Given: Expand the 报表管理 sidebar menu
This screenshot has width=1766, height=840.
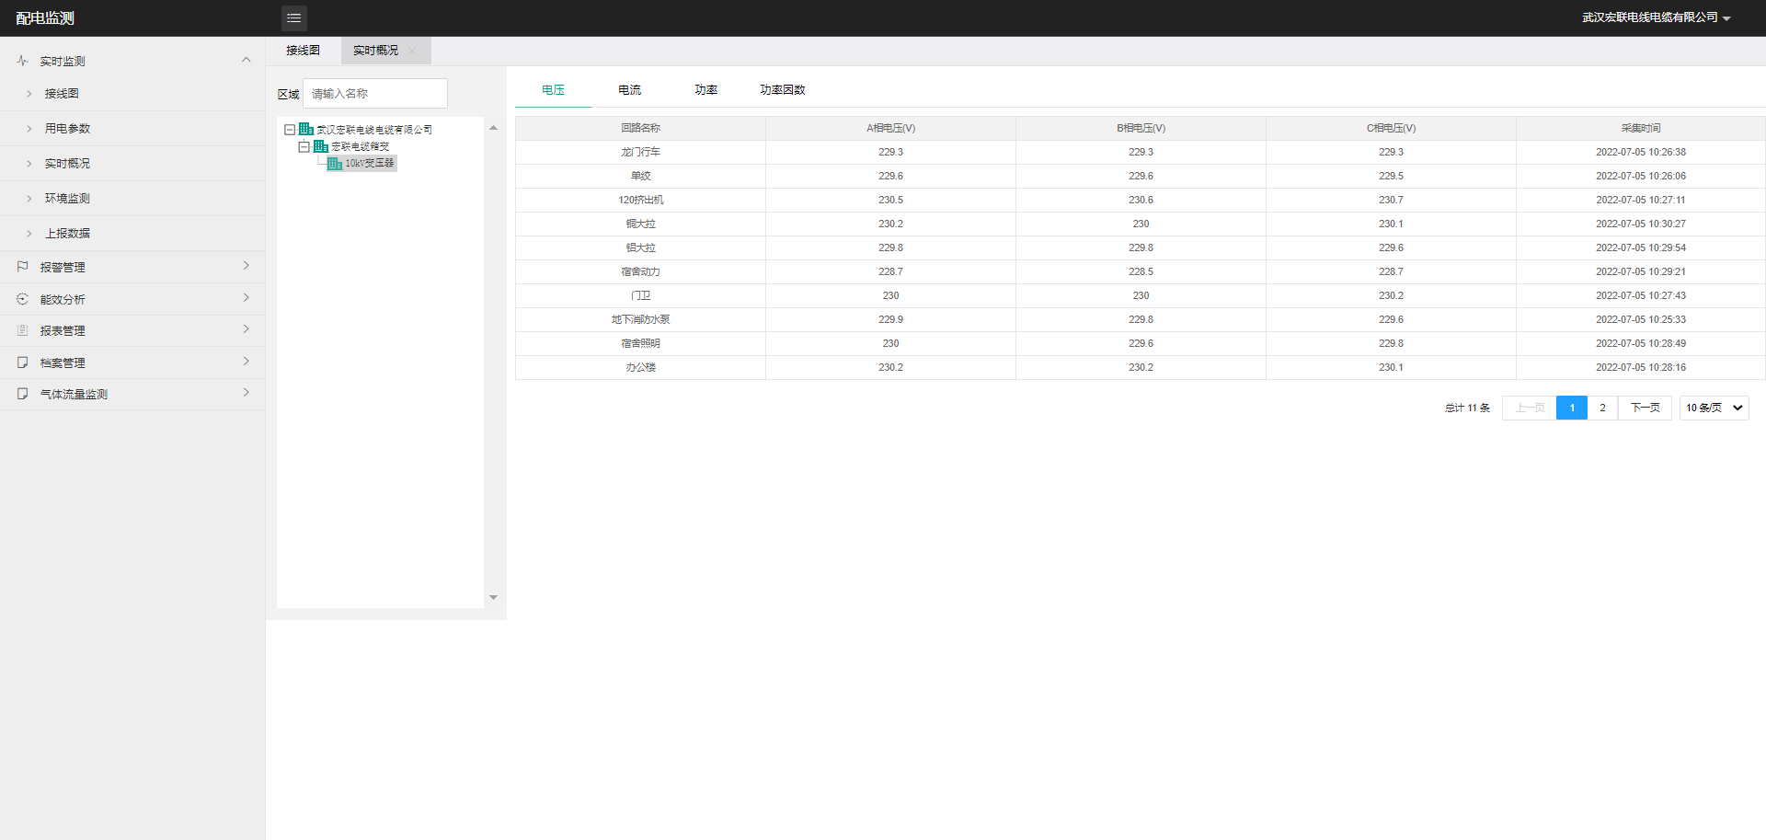Looking at the screenshot, I should tap(246, 329).
